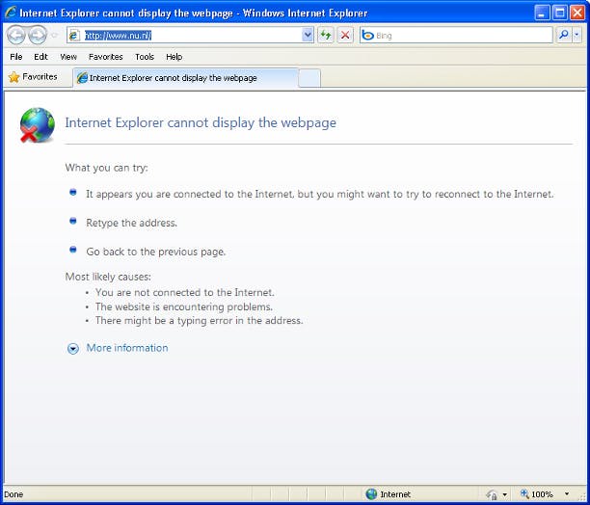The image size is (590, 505).
Task: Open the security status dropdown arrow
Action: tap(504, 494)
